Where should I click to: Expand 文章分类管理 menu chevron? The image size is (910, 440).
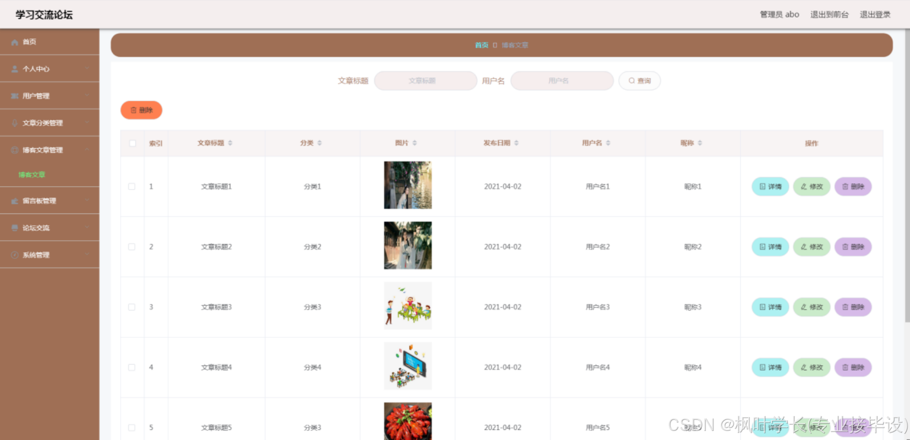click(x=87, y=122)
